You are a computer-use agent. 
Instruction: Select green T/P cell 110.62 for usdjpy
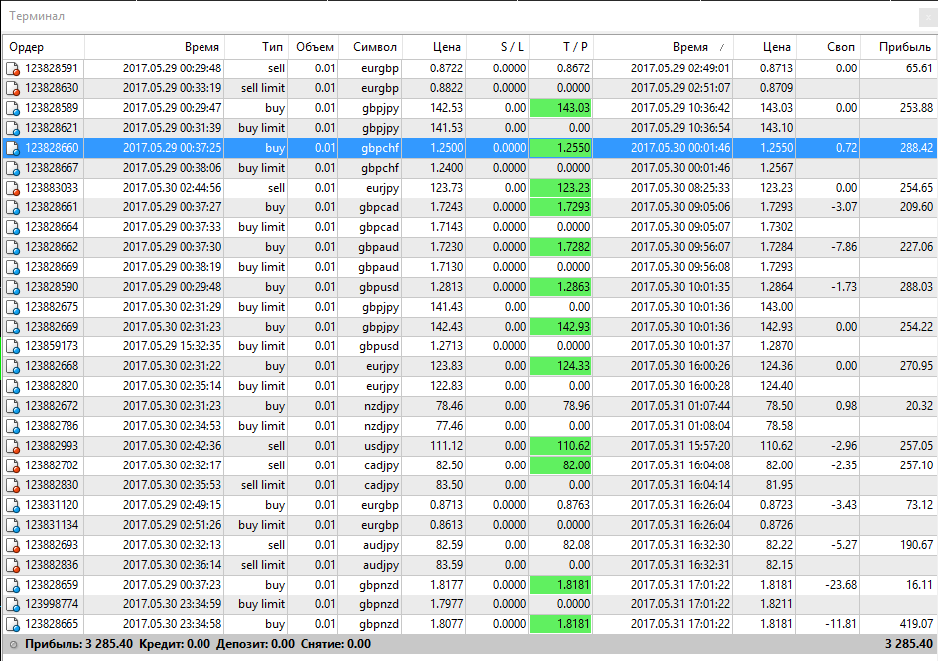561,446
